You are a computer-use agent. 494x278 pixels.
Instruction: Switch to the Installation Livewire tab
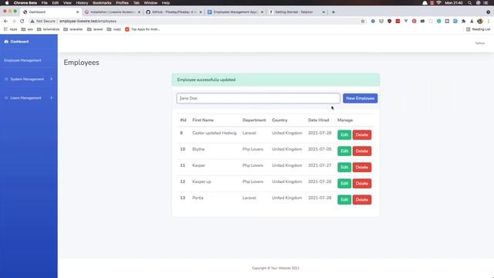tap(112, 12)
